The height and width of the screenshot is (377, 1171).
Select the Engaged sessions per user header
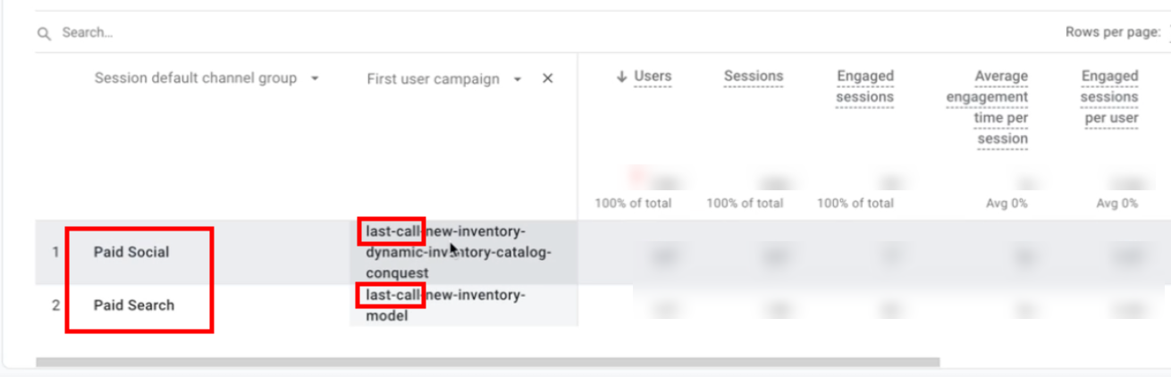[1108, 96]
